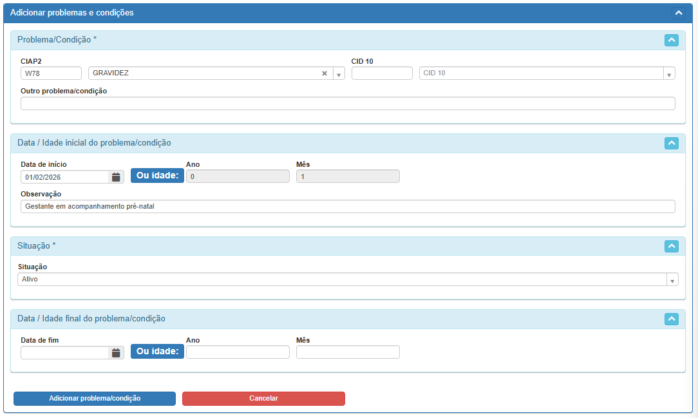Open the CID 10 dropdown list
698x418 pixels.
[x=669, y=74]
